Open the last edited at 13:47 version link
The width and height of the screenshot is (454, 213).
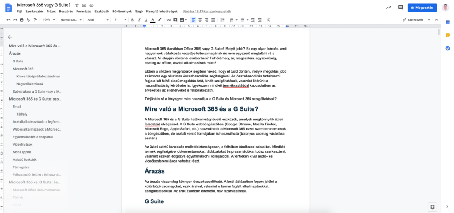pyautogui.click(x=207, y=12)
